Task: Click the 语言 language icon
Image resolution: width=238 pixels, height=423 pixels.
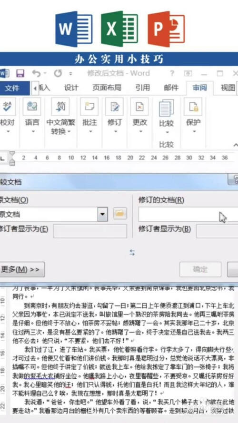Action: [x=32, y=107]
